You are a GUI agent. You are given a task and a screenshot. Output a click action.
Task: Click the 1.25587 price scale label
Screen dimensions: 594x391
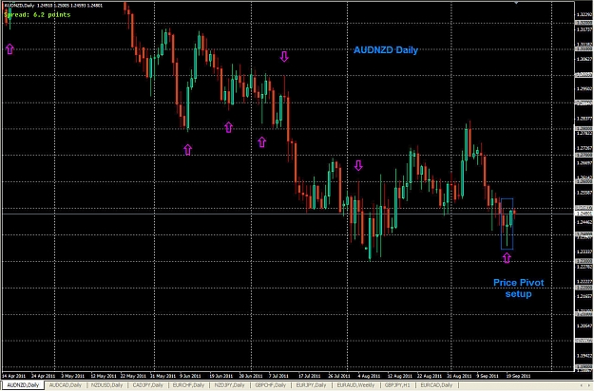[x=584, y=193]
